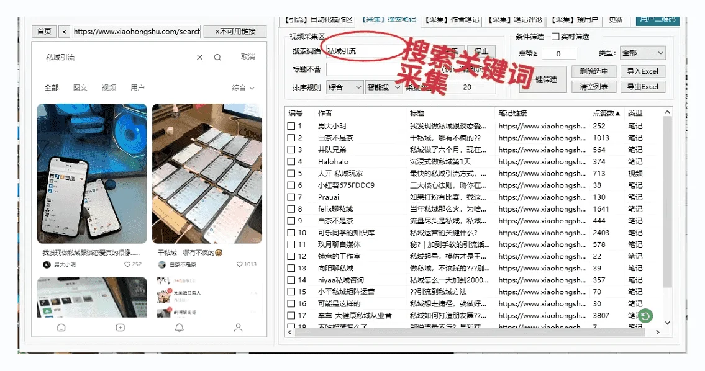Select the plus create-post icon

[119, 329]
